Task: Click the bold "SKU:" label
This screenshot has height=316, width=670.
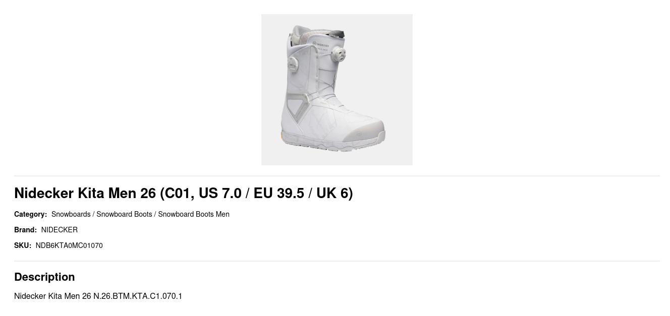Action: pos(23,245)
